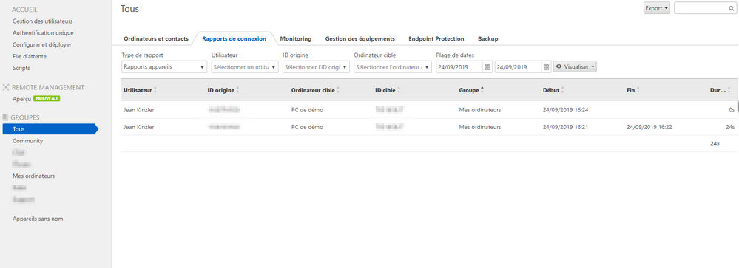The width and height of the screenshot is (739, 268).
Task: Open Scripts in the sidebar
Action: coord(21,68)
